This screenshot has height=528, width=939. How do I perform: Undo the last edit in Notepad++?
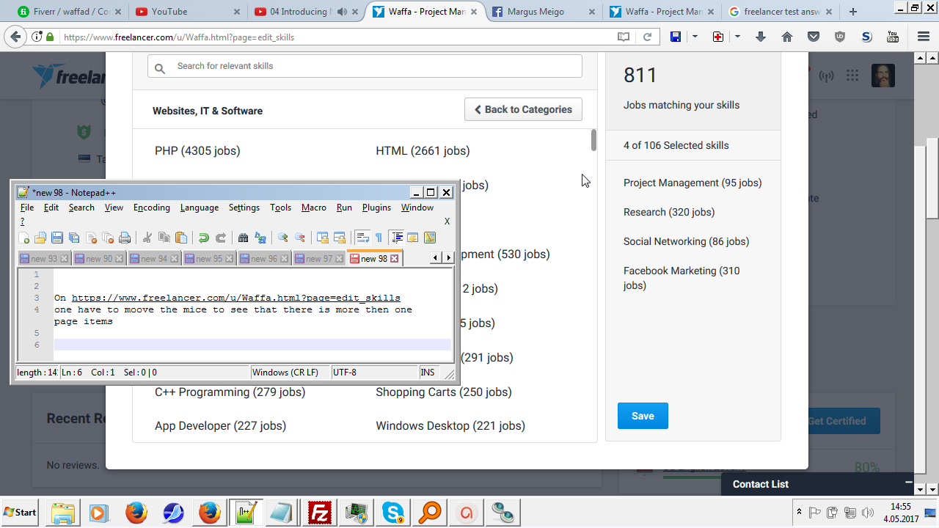pos(203,238)
